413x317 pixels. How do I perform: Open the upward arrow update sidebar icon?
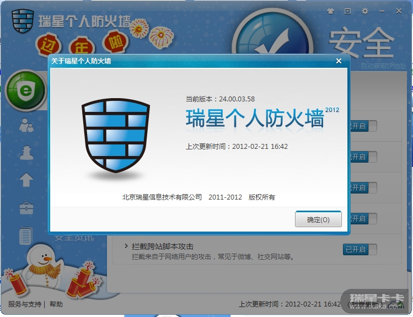(26, 180)
